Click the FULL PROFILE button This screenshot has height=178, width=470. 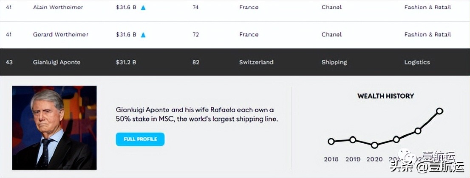point(140,139)
